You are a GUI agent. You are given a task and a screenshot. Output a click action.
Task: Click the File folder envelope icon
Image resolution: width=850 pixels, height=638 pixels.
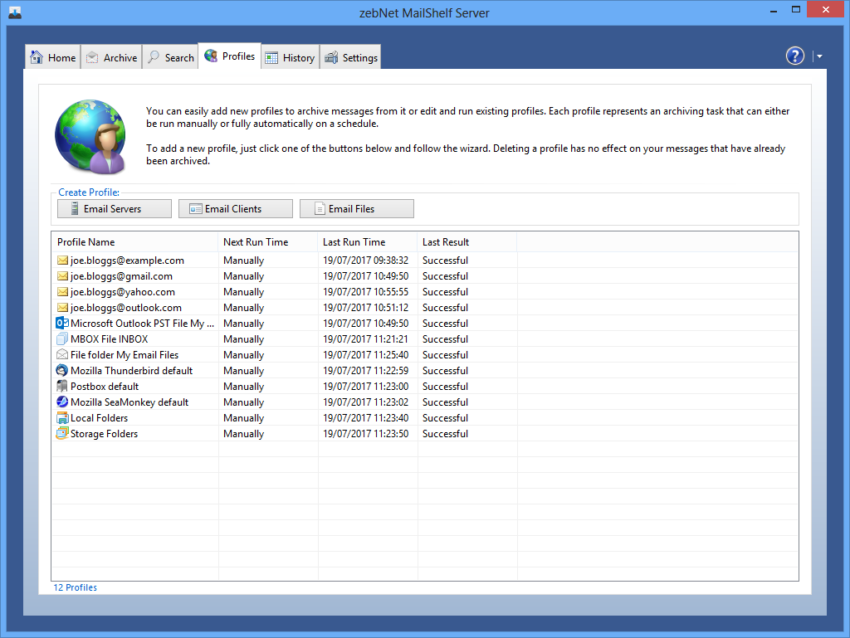[61, 355]
